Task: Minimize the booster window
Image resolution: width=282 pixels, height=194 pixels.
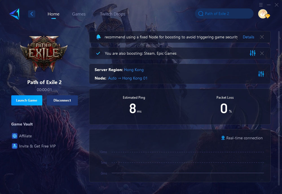Action: [x=269, y=5]
